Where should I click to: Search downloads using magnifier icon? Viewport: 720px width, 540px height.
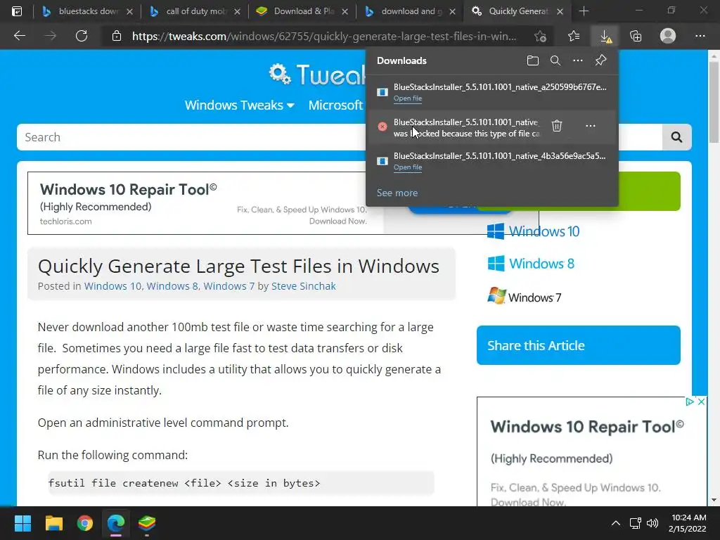(555, 60)
